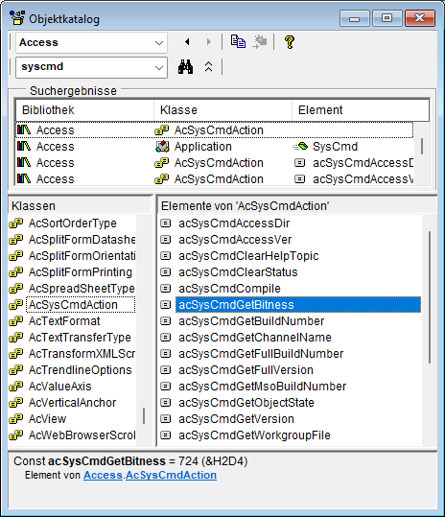445x517 pixels.
Task: Open the Access library link in details
Action: [103, 475]
